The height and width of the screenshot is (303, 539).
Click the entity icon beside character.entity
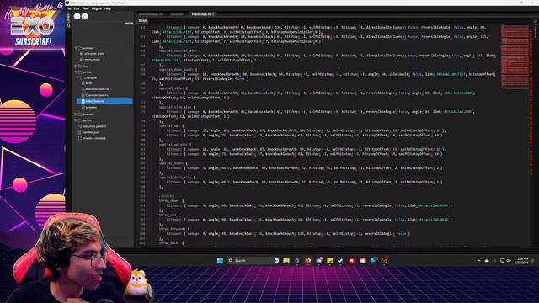(82, 54)
